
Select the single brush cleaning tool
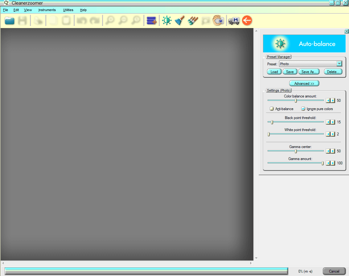[x=179, y=21]
